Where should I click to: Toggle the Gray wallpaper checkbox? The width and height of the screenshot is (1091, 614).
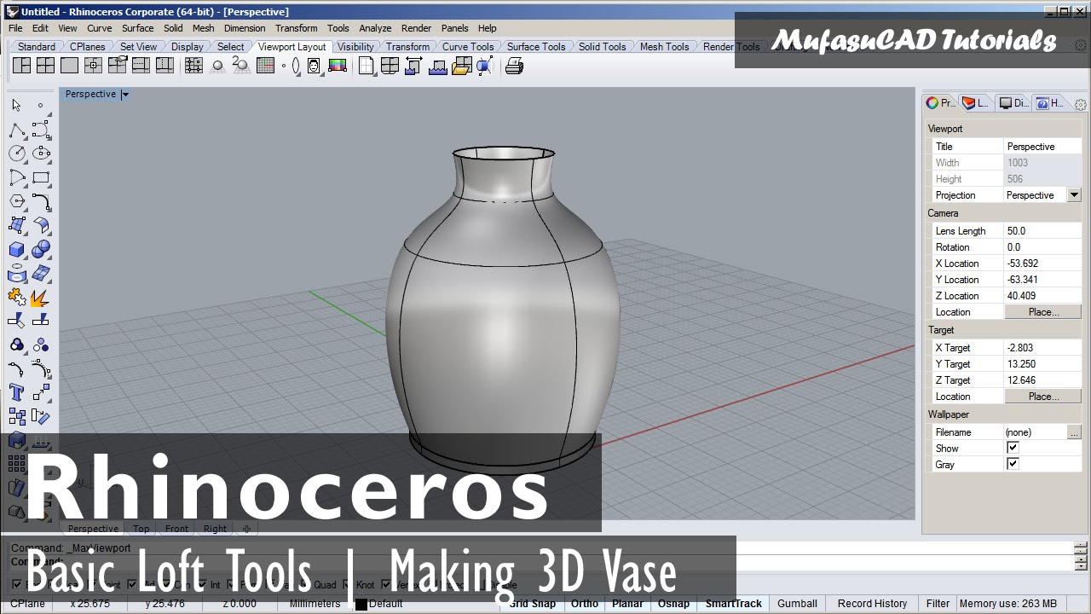click(x=1013, y=464)
